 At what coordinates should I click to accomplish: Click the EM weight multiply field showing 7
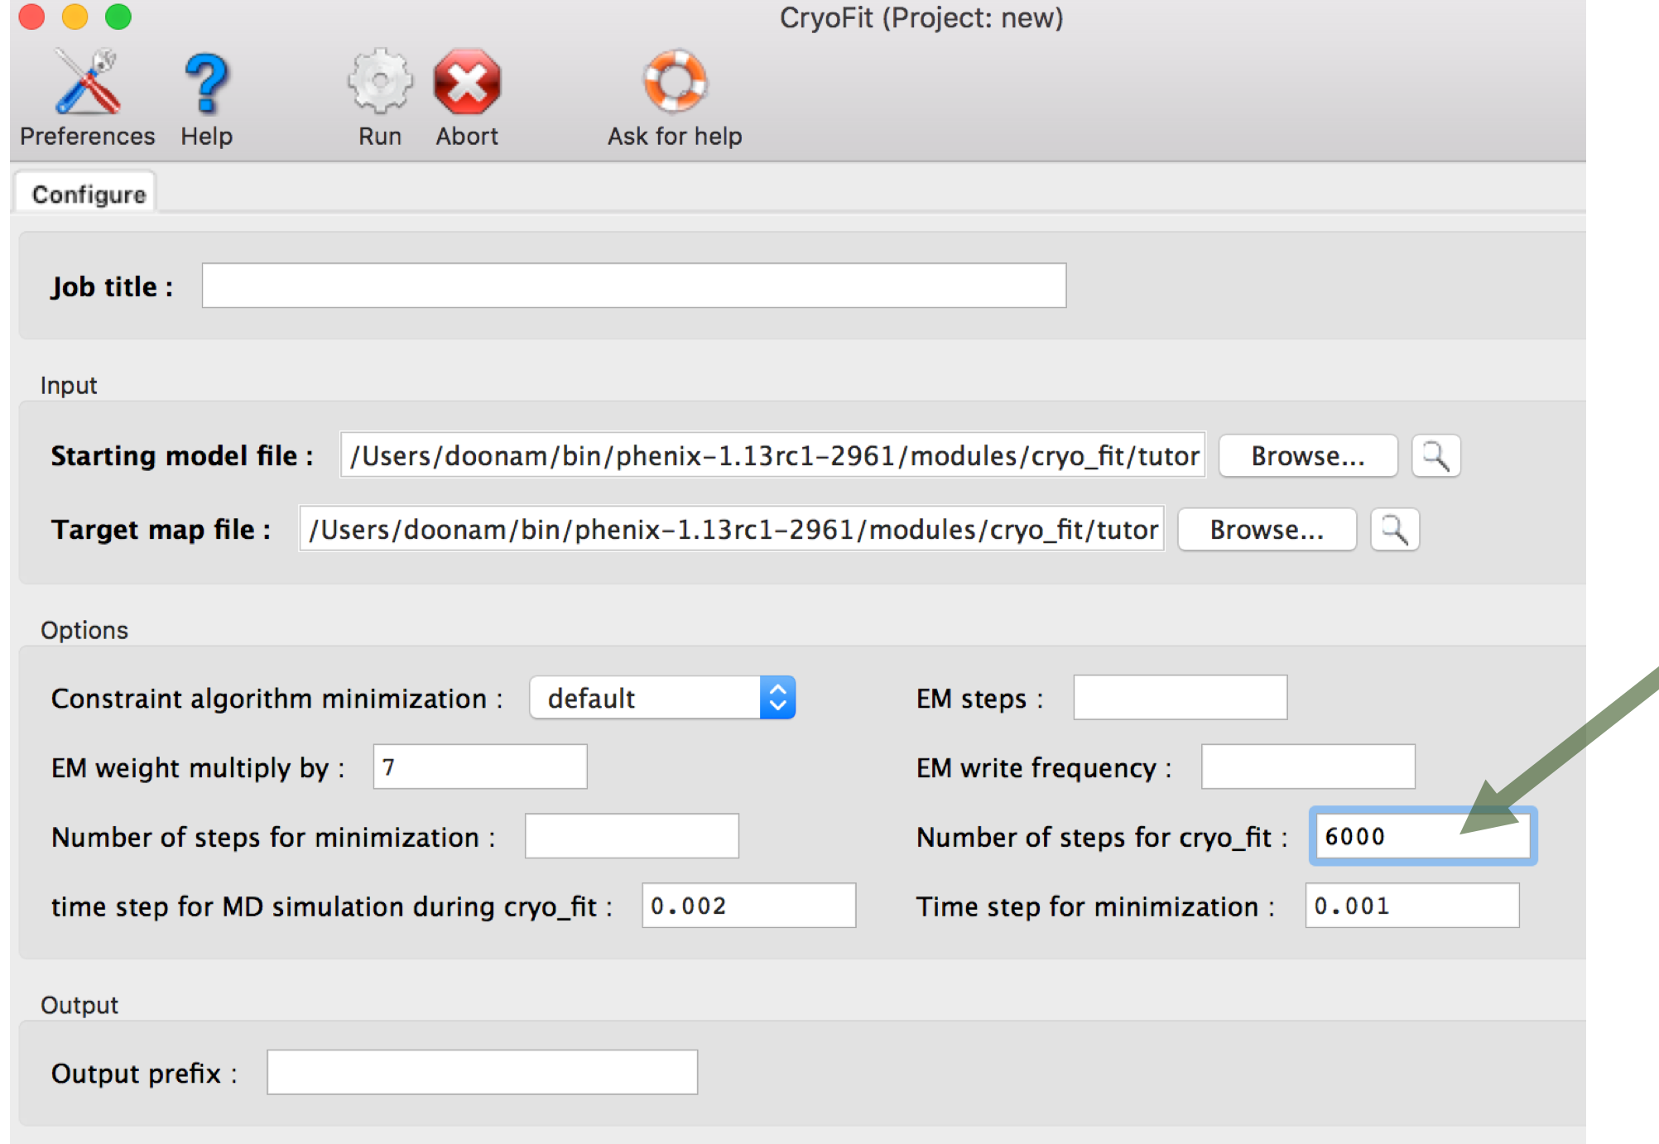coord(479,767)
